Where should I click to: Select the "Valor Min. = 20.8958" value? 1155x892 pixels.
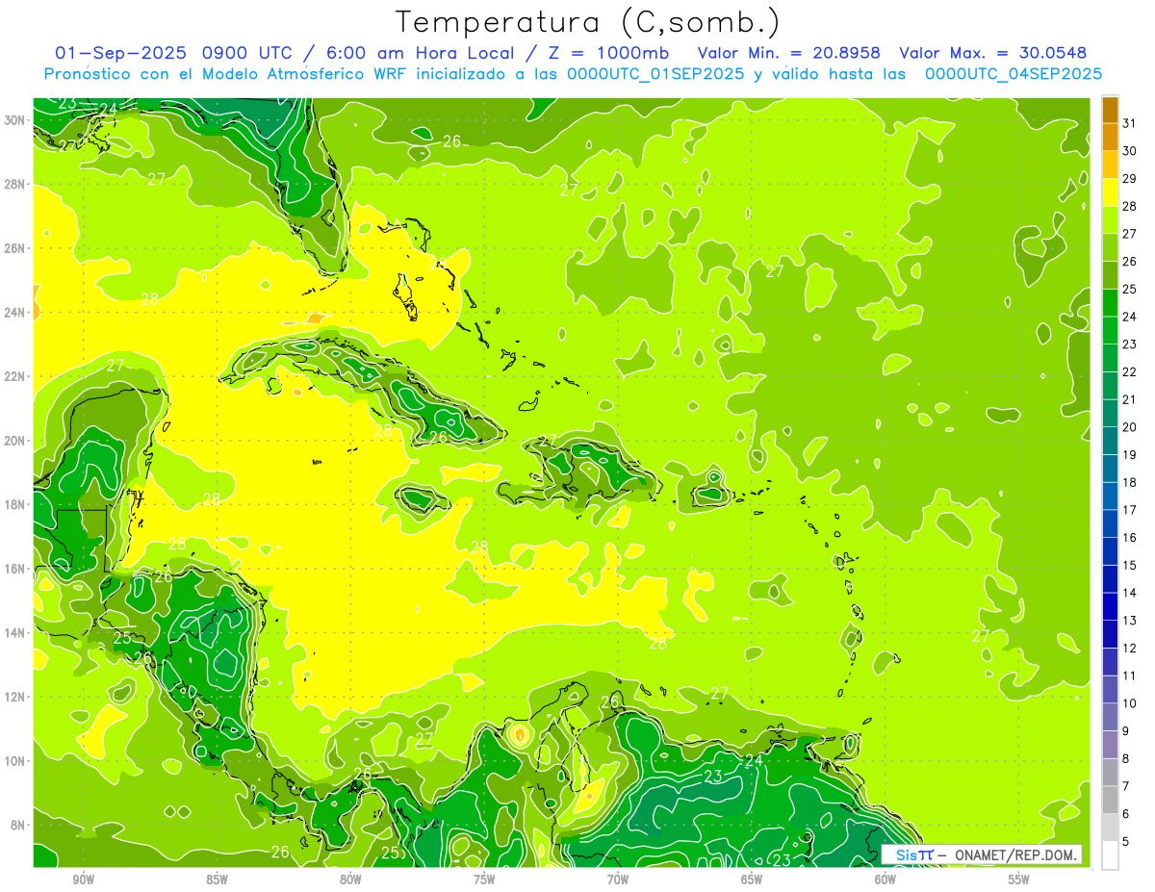(x=788, y=53)
